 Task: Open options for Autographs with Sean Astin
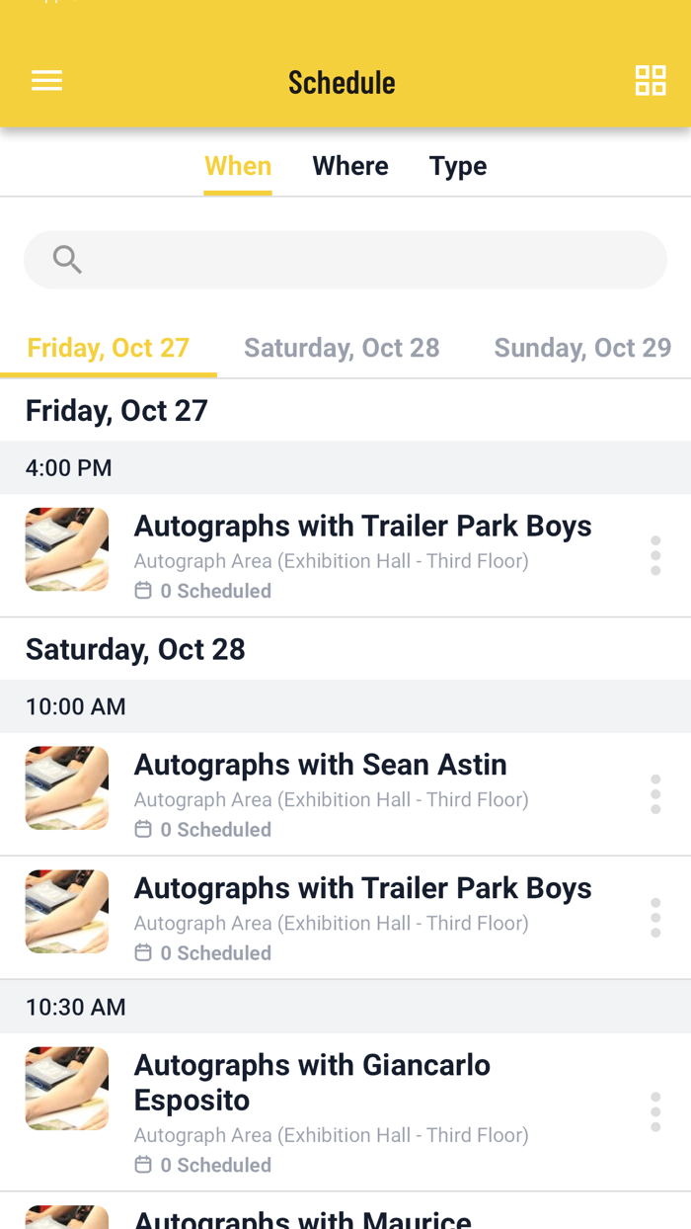(x=655, y=794)
